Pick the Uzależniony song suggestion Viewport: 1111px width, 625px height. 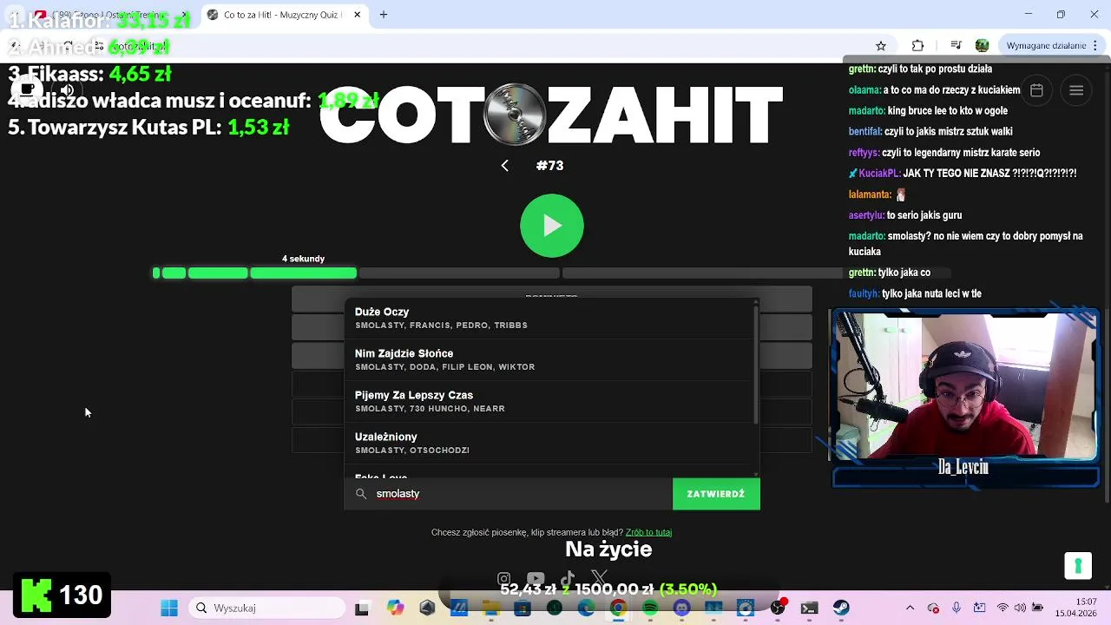pyautogui.click(x=549, y=443)
